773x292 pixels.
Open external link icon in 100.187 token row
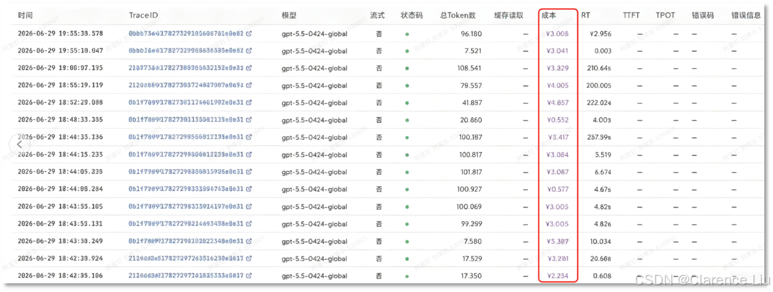coord(249,137)
